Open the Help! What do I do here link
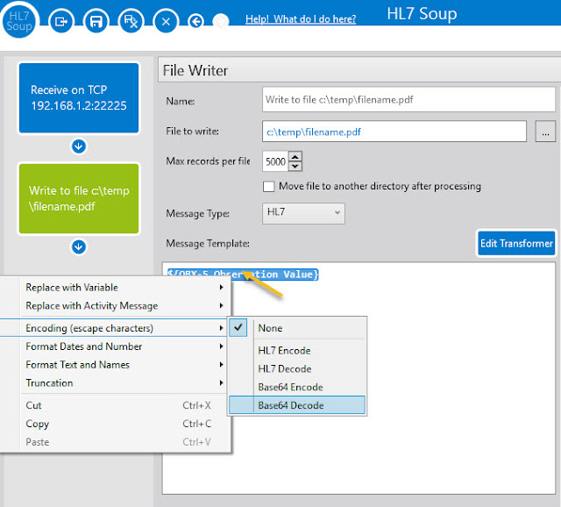 301,18
